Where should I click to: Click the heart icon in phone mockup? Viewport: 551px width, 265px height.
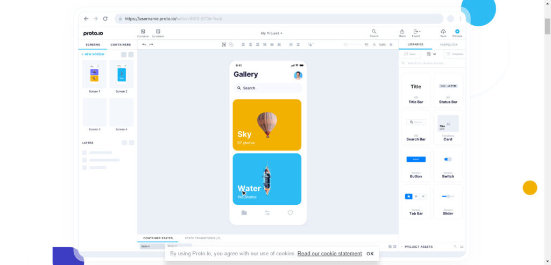pyautogui.click(x=290, y=213)
